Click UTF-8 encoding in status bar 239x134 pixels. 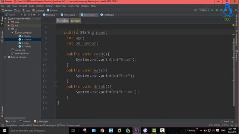[x=225, y=125]
